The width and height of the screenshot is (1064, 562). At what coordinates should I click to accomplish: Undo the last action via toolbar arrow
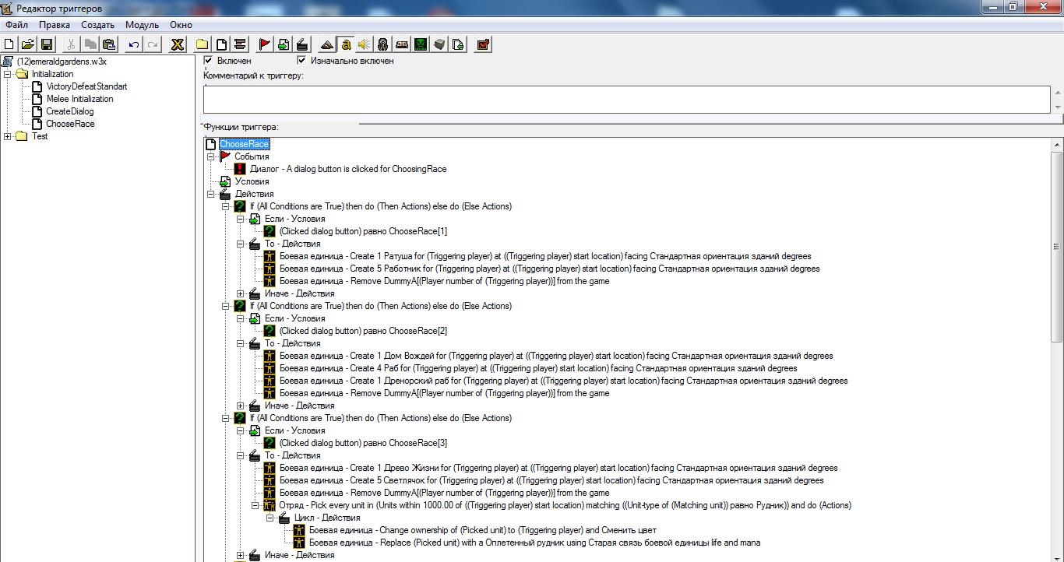[134, 44]
